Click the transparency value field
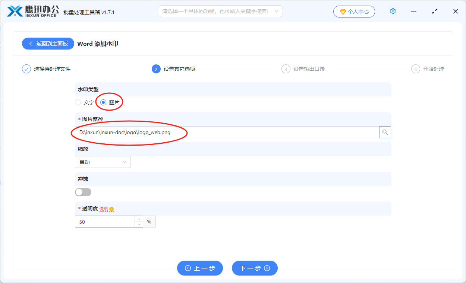Image resolution: width=466 pixels, height=283 pixels. pos(105,222)
